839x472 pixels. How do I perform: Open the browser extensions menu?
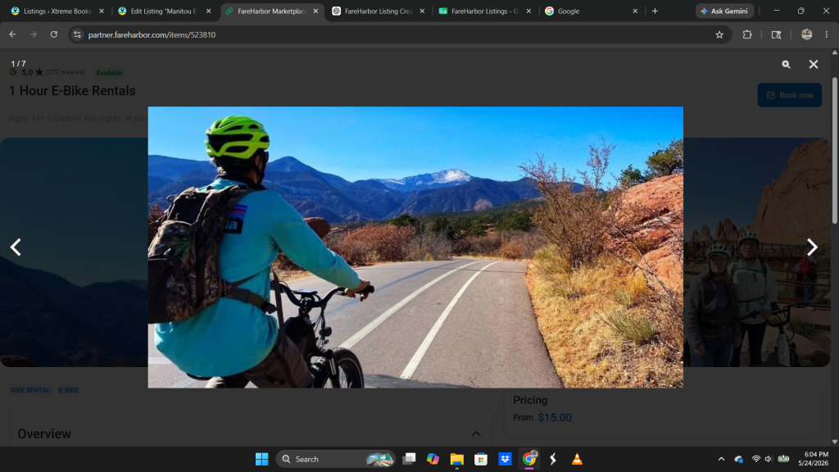(x=747, y=34)
